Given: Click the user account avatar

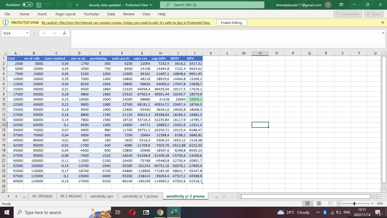Looking at the screenshot, I should pyautogui.click(x=328, y=5).
